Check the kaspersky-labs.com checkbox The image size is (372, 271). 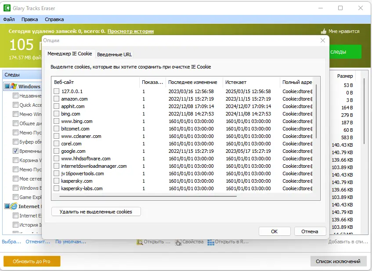click(x=57, y=188)
